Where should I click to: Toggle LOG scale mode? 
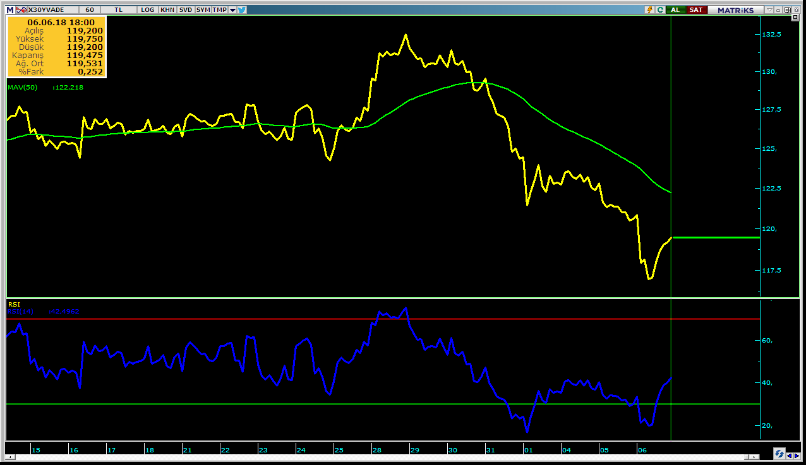[x=148, y=9]
